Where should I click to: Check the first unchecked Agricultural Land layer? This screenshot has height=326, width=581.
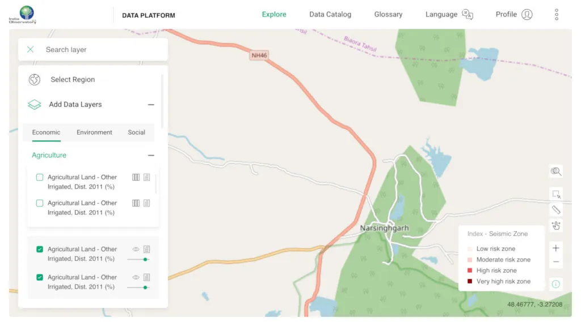tap(40, 177)
